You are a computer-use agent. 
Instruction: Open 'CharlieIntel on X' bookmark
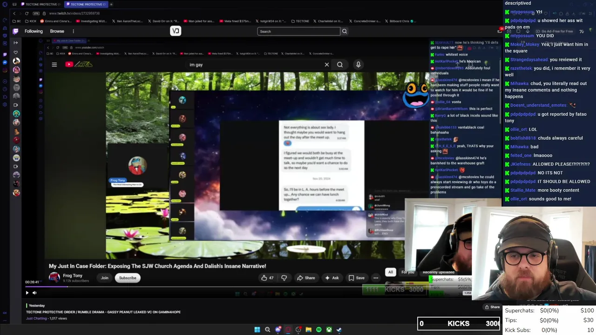point(328,21)
